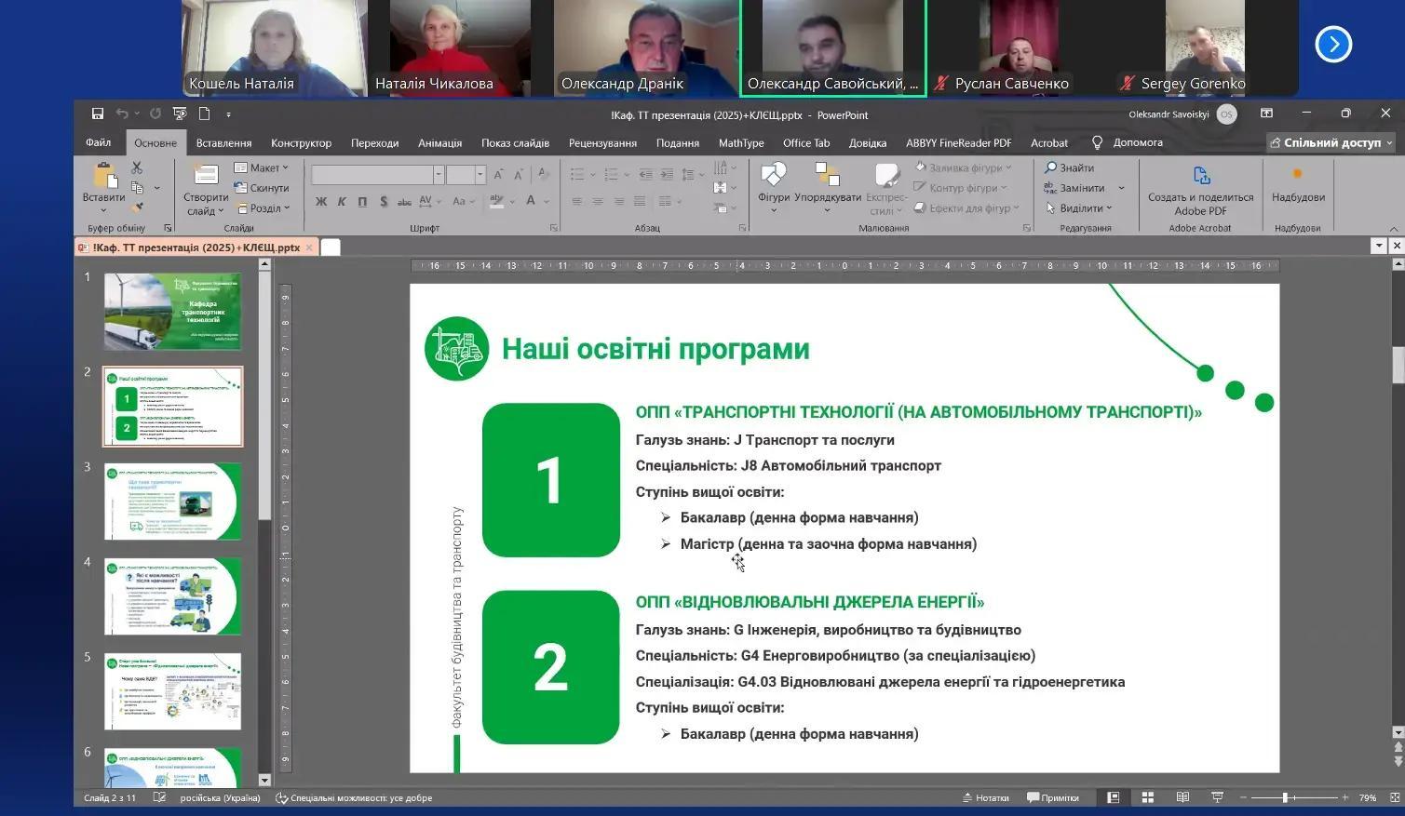
Task: Toggle Нотатки notes pane
Action: [x=986, y=797]
